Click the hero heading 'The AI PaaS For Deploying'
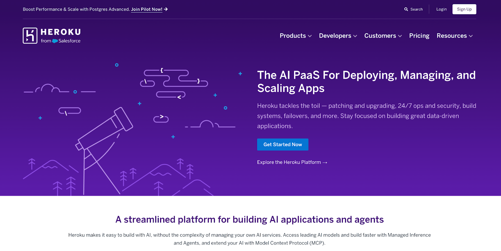 (x=366, y=82)
